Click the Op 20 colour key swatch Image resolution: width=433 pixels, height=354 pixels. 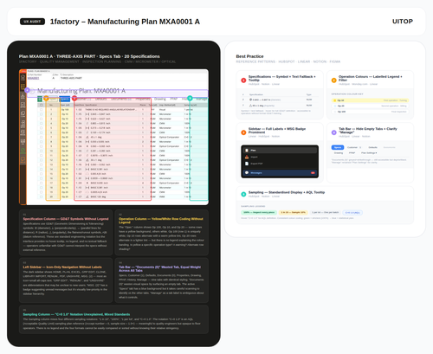[x=335, y=106]
